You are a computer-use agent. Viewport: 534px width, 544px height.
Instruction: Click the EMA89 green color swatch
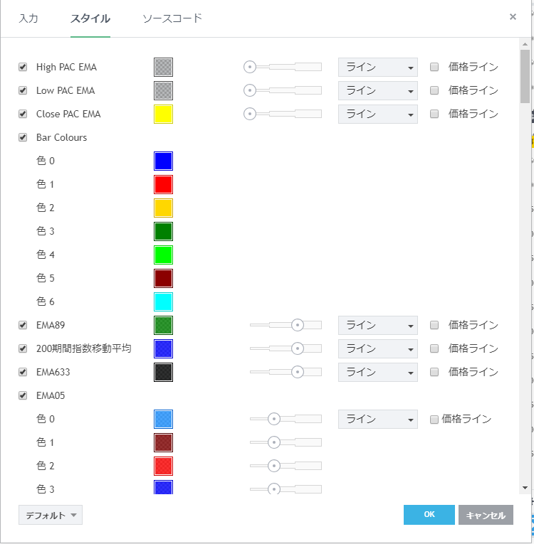pos(163,325)
